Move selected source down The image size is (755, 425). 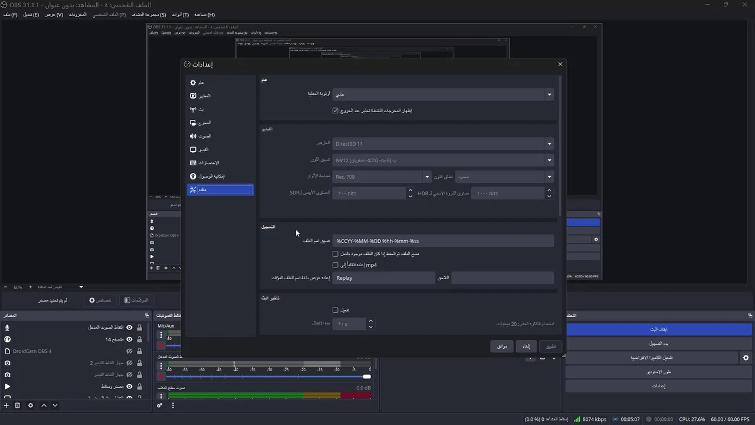pyautogui.click(x=55, y=406)
